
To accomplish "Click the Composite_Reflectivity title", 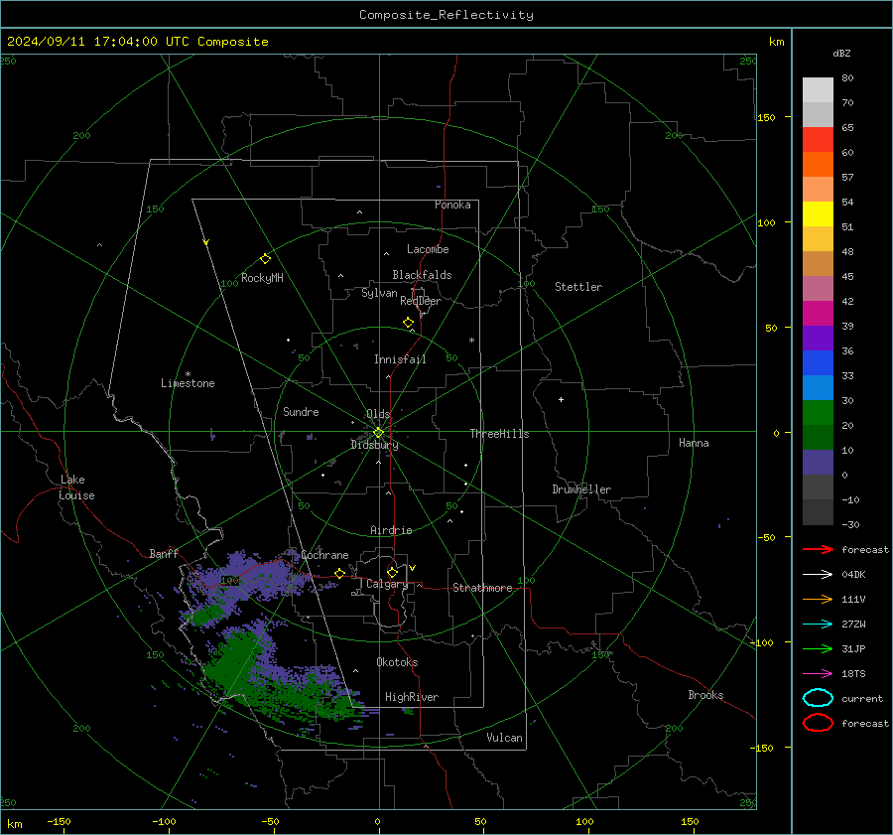I will (x=446, y=15).
